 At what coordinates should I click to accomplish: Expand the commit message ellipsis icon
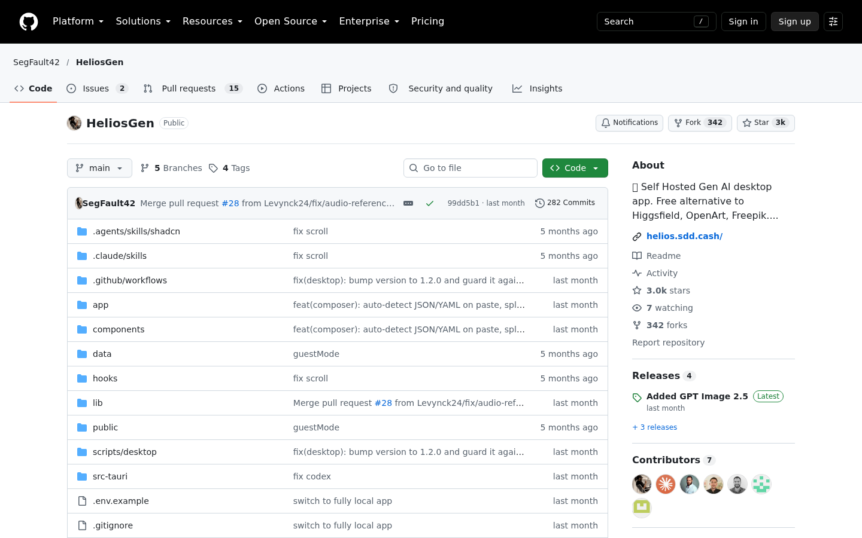pyautogui.click(x=408, y=203)
